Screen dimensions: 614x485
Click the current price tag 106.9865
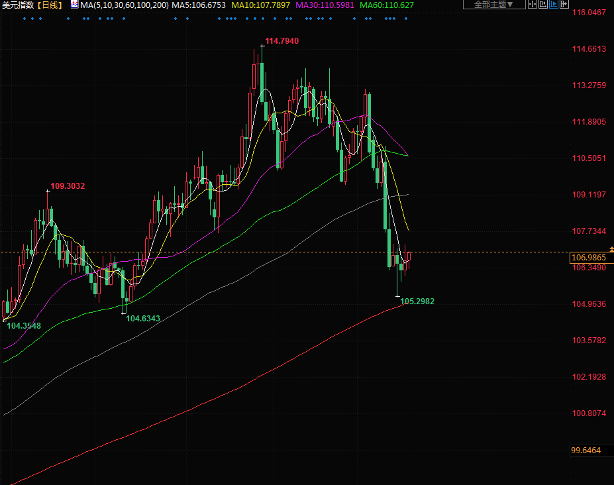[588, 257]
